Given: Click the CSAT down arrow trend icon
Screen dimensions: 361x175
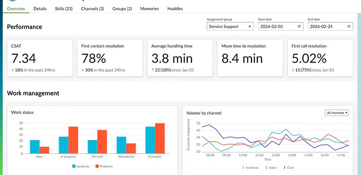Looking at the screenshot, I should (x=12, y=70).
